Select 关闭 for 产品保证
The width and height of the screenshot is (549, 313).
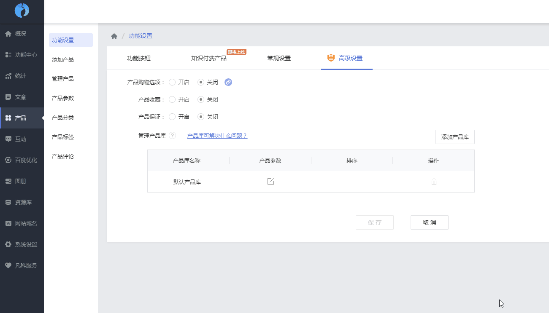[x=201, y=117]
